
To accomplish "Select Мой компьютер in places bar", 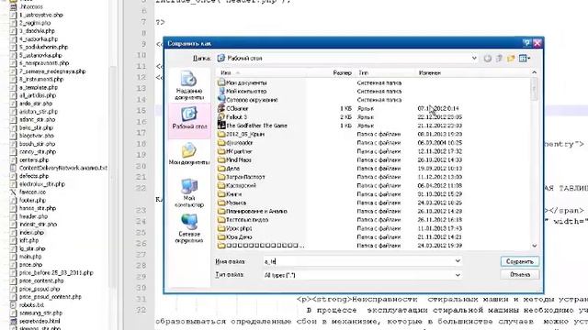I will [189, 192].
